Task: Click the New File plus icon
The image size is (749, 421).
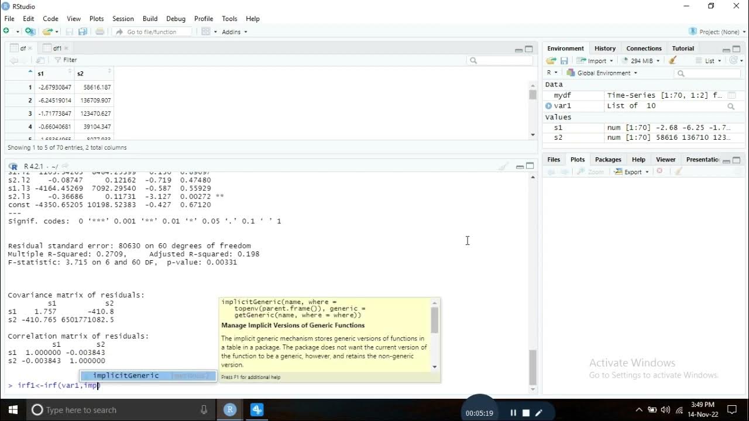Action: pyautogui.click(x=6, y=32)
